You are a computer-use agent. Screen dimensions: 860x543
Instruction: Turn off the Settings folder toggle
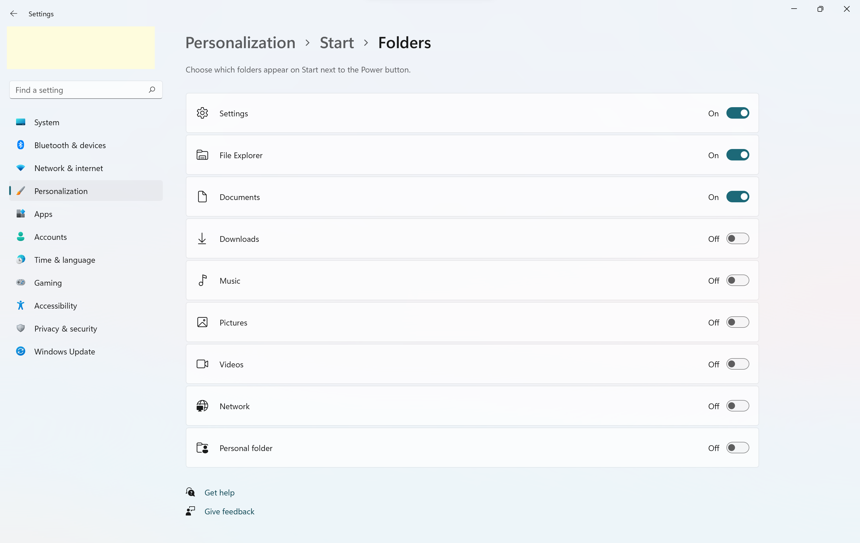coord(738,113)
